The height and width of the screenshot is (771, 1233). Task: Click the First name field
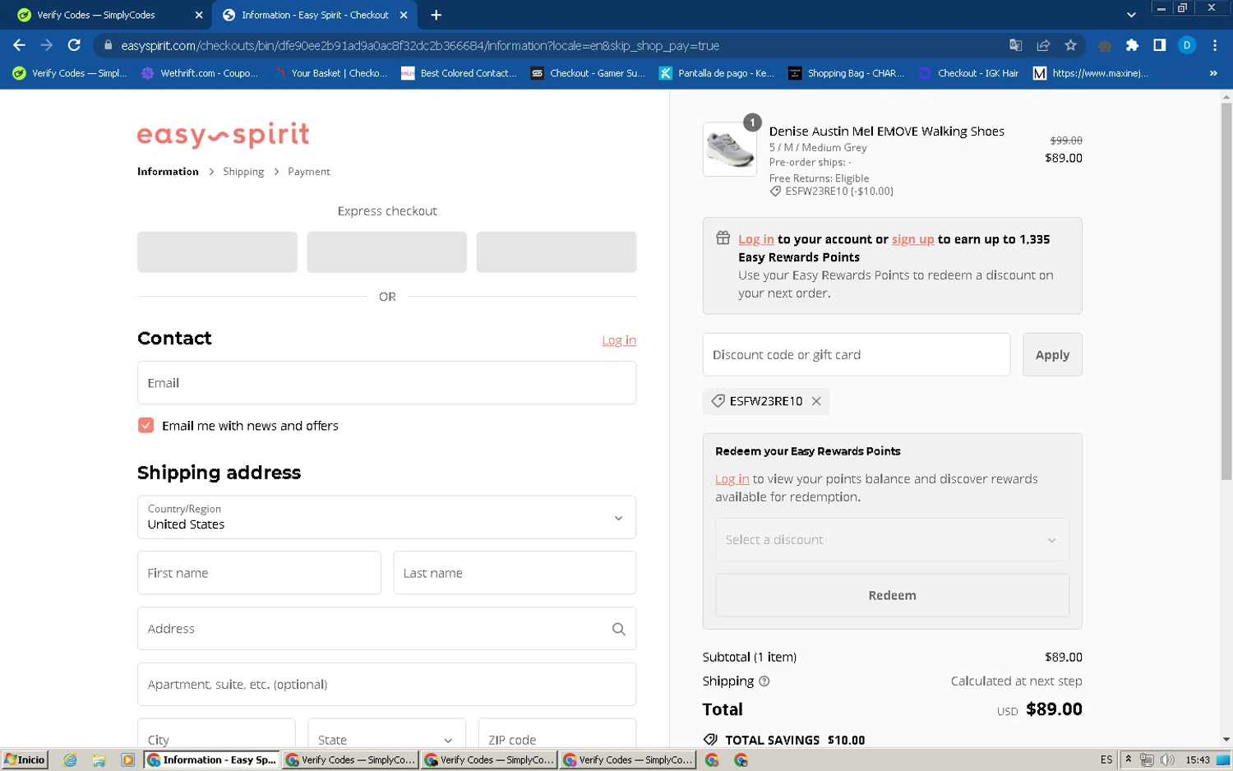pyautogui.click(x=259, y=573)
